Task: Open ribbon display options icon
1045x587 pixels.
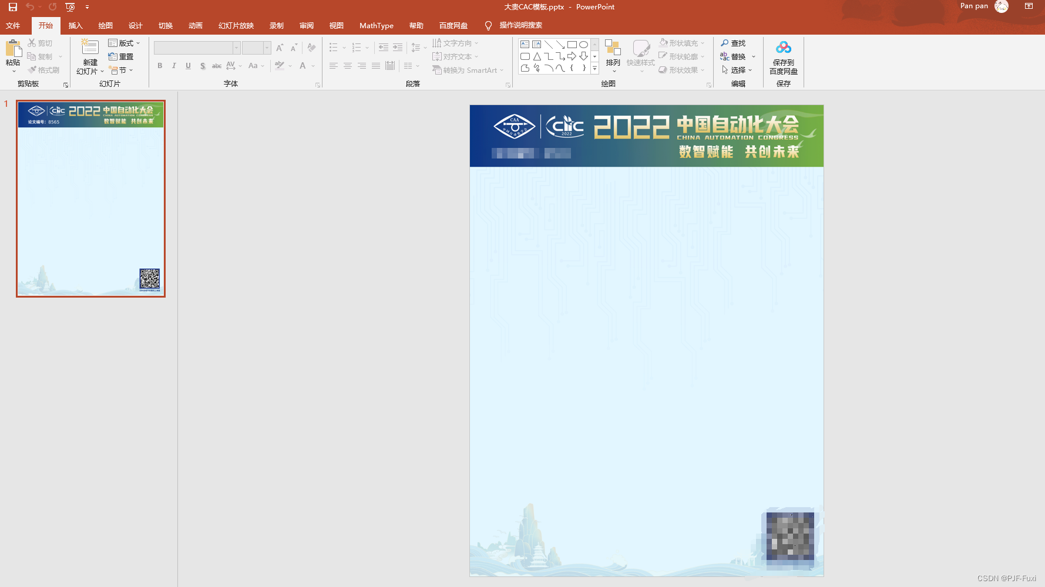Action: pyautogui.click(x=1029, y=6)
